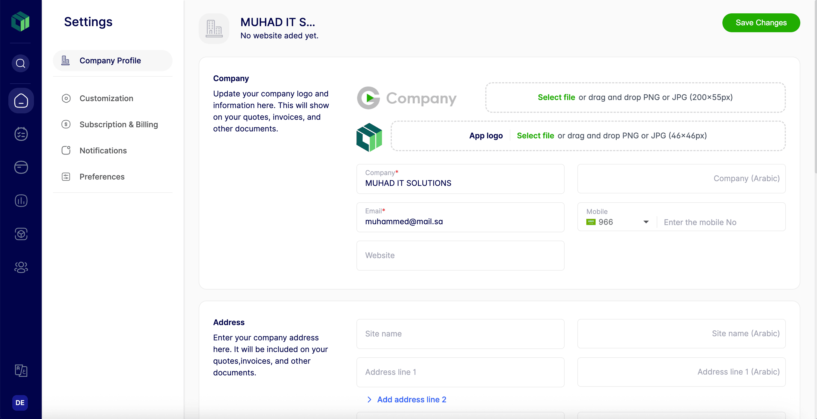This screenshot has height=419, width=817.
Task: Focus the Company (Arabic) input field
Action: 681,179
